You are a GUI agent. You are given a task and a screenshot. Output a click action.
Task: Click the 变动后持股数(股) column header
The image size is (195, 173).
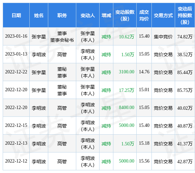[185, 15]
